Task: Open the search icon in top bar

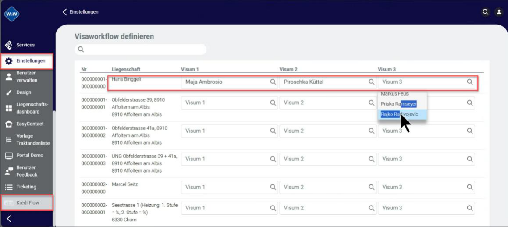Action: tap(485, 12)
